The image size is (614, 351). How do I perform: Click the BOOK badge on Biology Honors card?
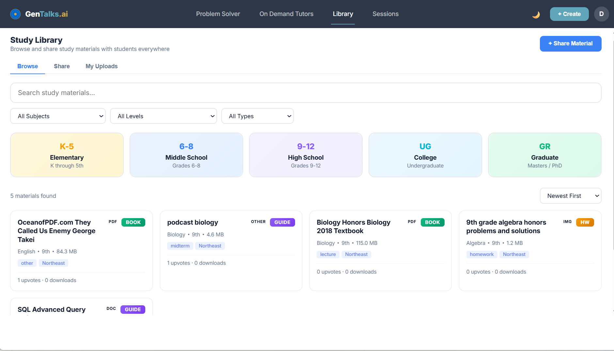(433, 222)
